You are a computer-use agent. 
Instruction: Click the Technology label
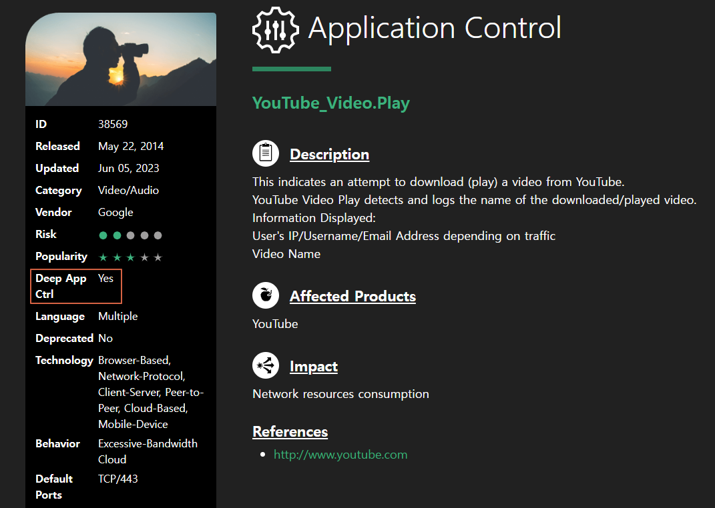click(x=64, y=361)
